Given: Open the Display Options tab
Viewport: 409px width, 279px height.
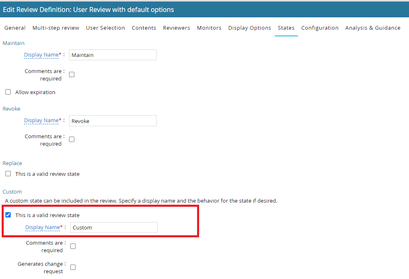Looking at the screenshot, I should point(250,28).
